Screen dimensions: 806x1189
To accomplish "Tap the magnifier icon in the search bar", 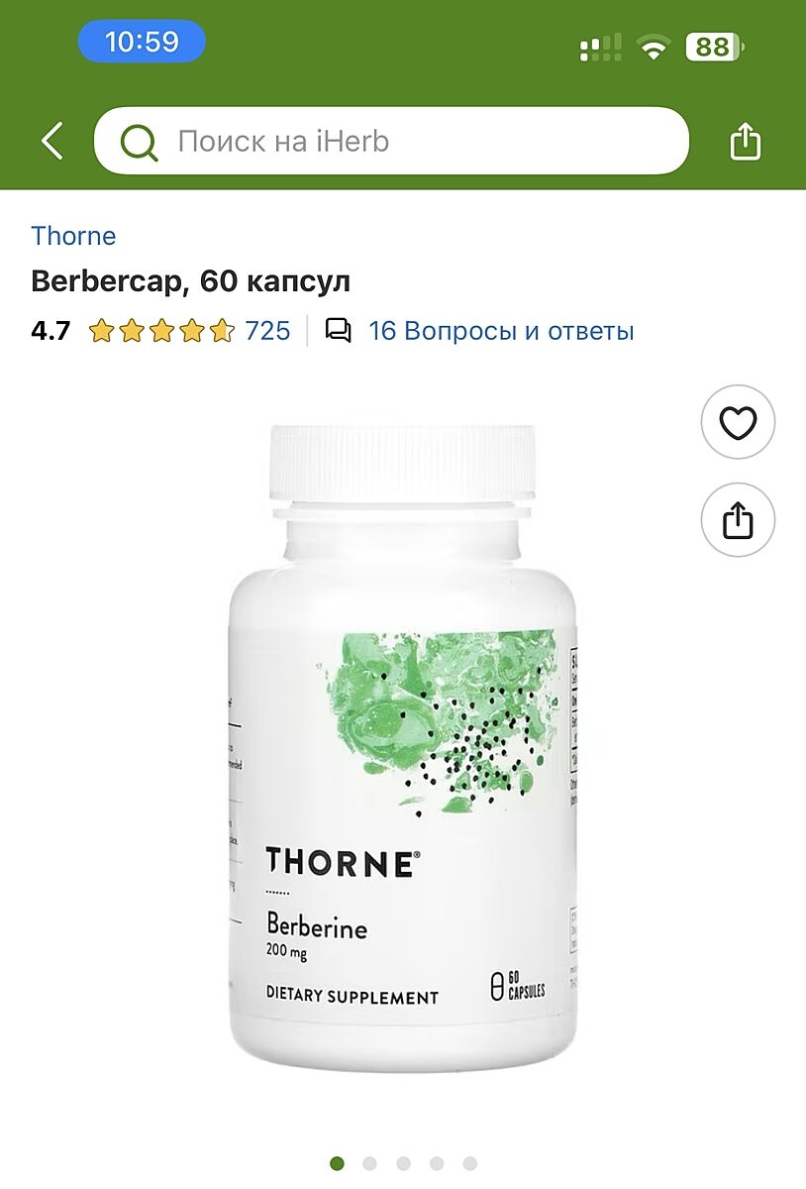I will pyautogui.click(x=139, y=142).
